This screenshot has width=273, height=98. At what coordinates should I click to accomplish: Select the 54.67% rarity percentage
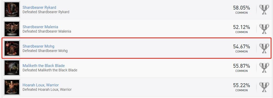click(242, 47)
